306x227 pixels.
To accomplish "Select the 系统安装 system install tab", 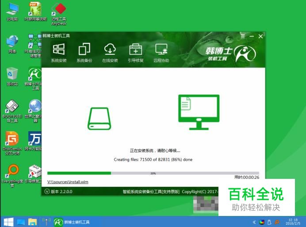I will pyautogui.click(x=59, y=53).
